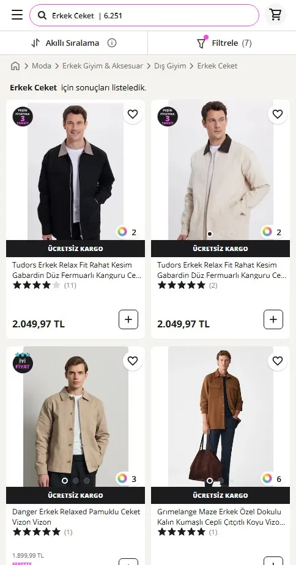Click the search magnifier icon
The height and width of the screenshot is (565, 296).
pyautogui.click(x=42, y=15)
